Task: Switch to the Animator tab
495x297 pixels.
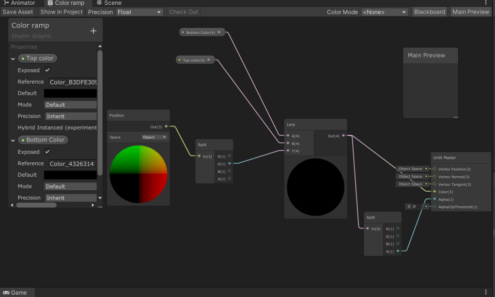Action: click(x=19, y=3)
